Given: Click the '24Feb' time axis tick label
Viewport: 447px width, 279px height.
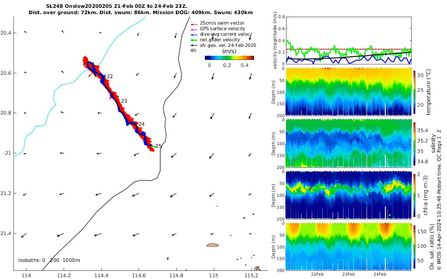Looking at the screenshot, I should coord(380,274).
